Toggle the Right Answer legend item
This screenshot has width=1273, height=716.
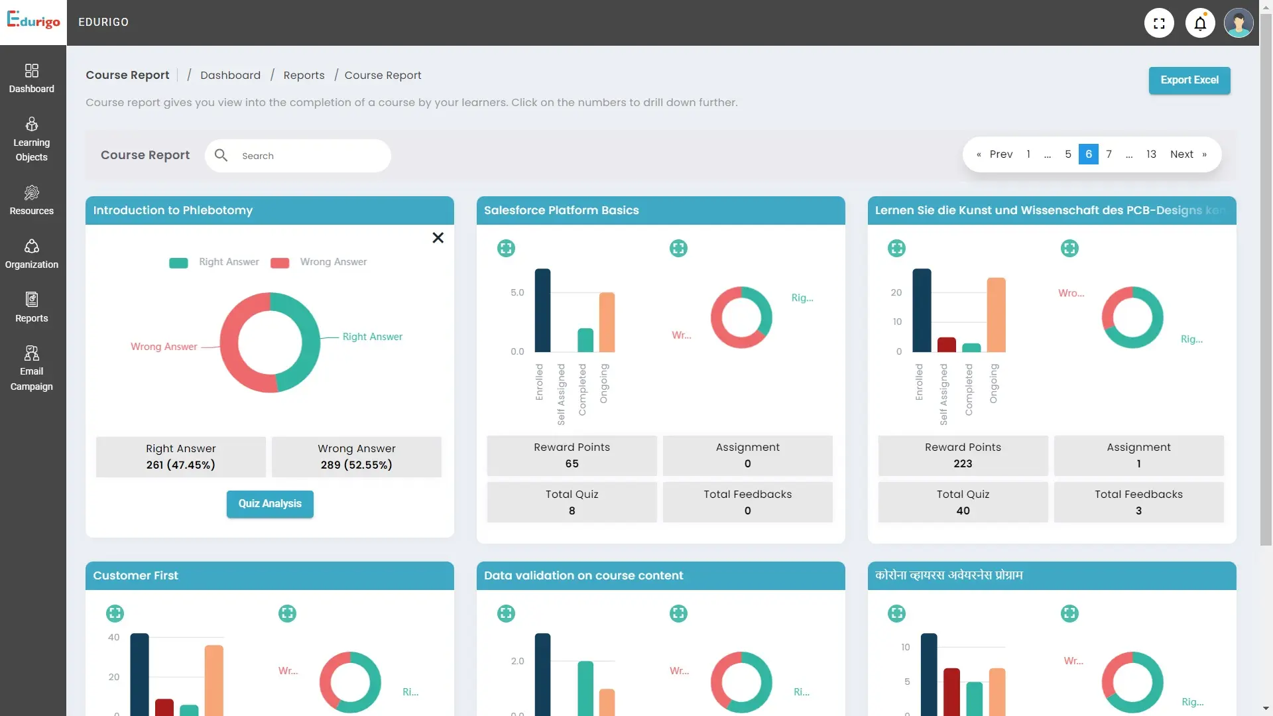click(214, 263)
